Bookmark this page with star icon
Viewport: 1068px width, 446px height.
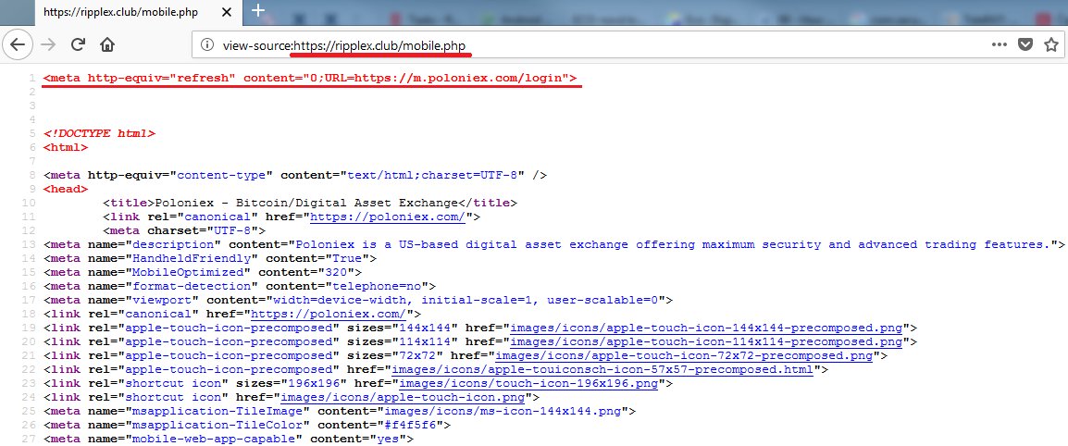coord(1051,45)
